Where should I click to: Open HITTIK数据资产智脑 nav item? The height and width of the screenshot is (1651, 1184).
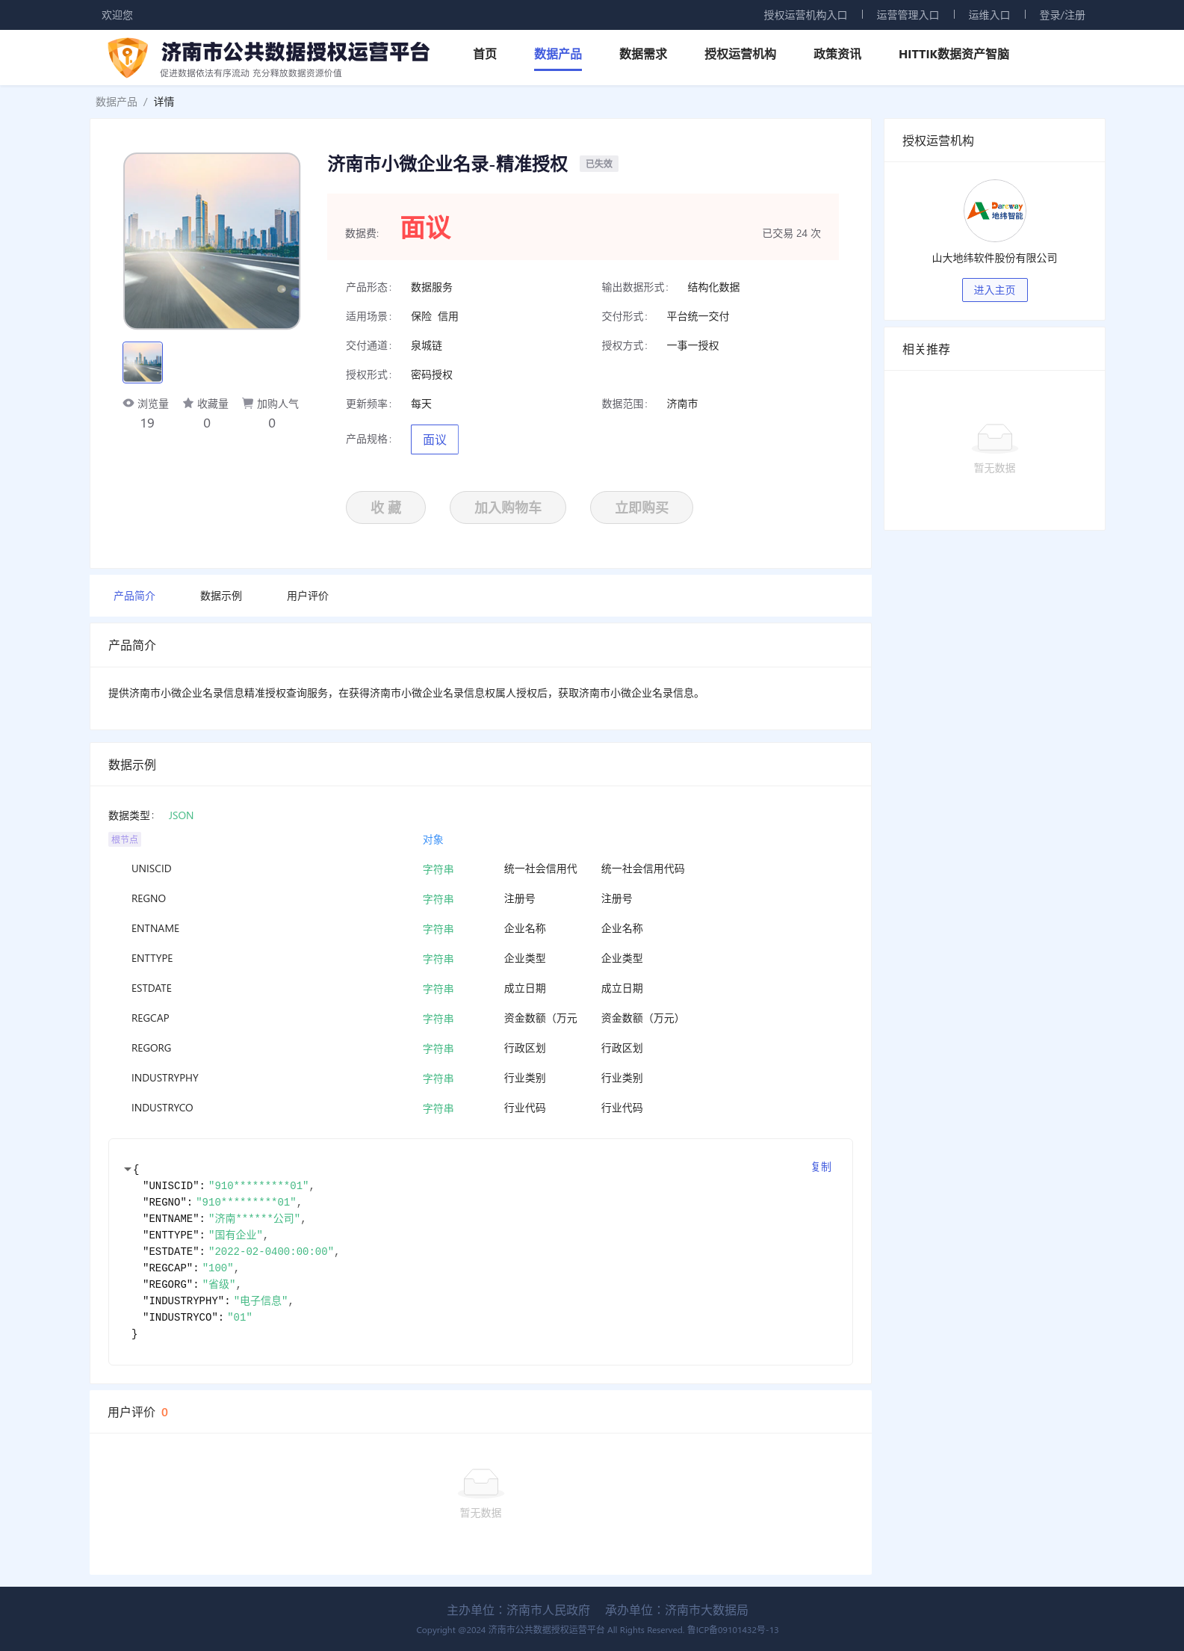coord(954,54)
